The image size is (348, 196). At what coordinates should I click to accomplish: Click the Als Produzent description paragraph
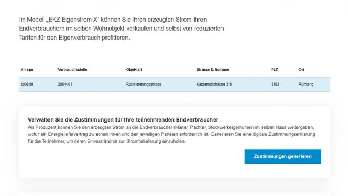[171, 134]
